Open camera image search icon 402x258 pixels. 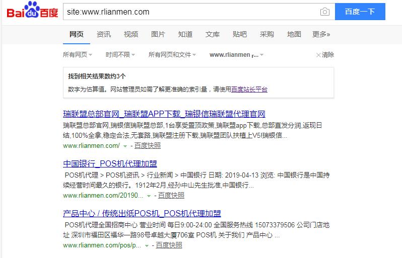tap(324, 12)
